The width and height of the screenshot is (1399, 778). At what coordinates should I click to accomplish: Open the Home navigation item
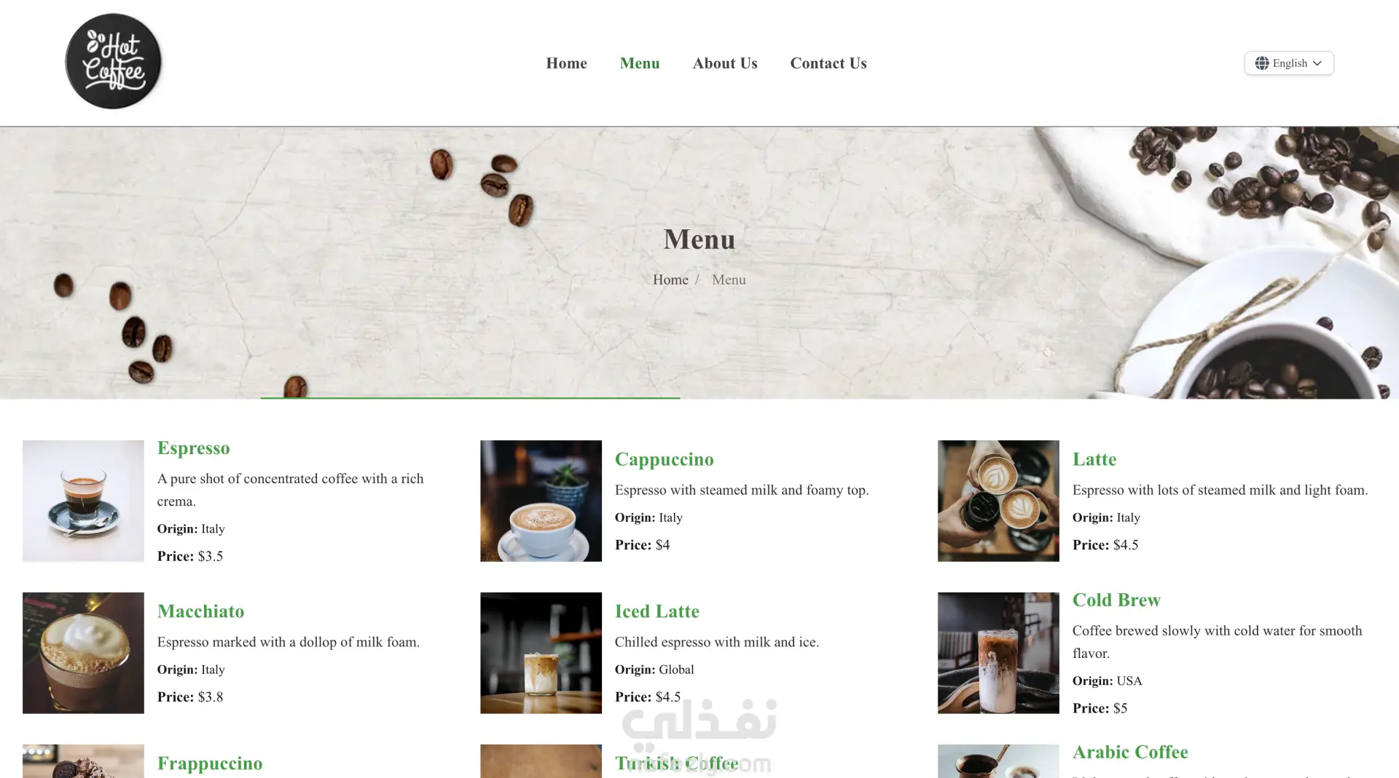pyautogui.click(x=566, y=63)
